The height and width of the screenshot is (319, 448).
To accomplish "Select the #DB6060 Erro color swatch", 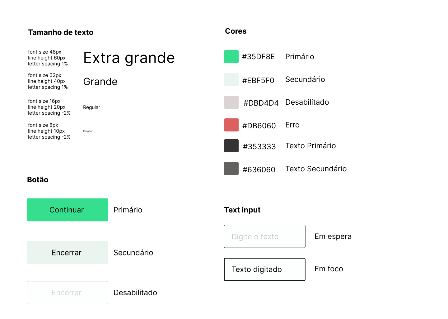I will pos(231,125).
